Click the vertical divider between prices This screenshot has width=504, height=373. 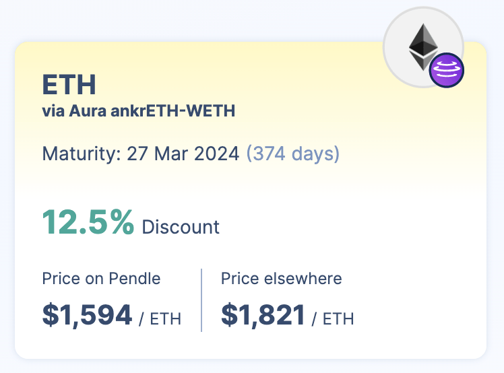(x=201, y=300)
